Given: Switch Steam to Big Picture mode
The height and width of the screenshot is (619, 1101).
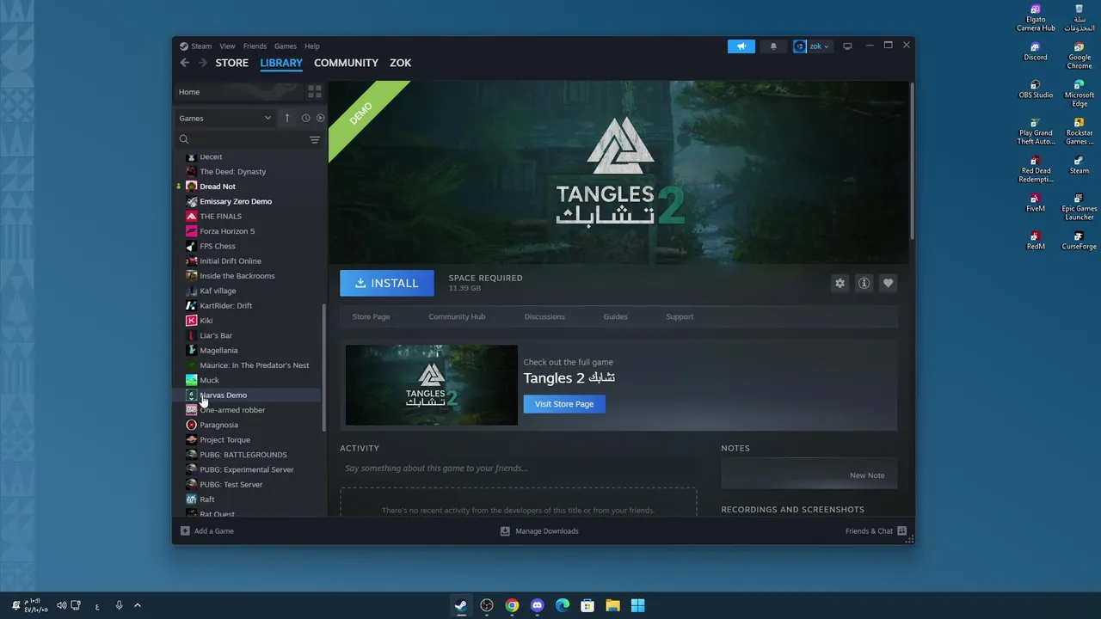Looking at the screenshot, I should click(847, 46).
